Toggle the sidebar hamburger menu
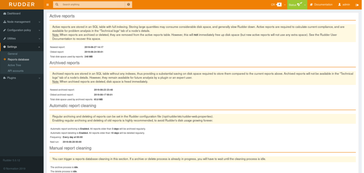This screenshot has width=364, height=173. pos(48,5)
